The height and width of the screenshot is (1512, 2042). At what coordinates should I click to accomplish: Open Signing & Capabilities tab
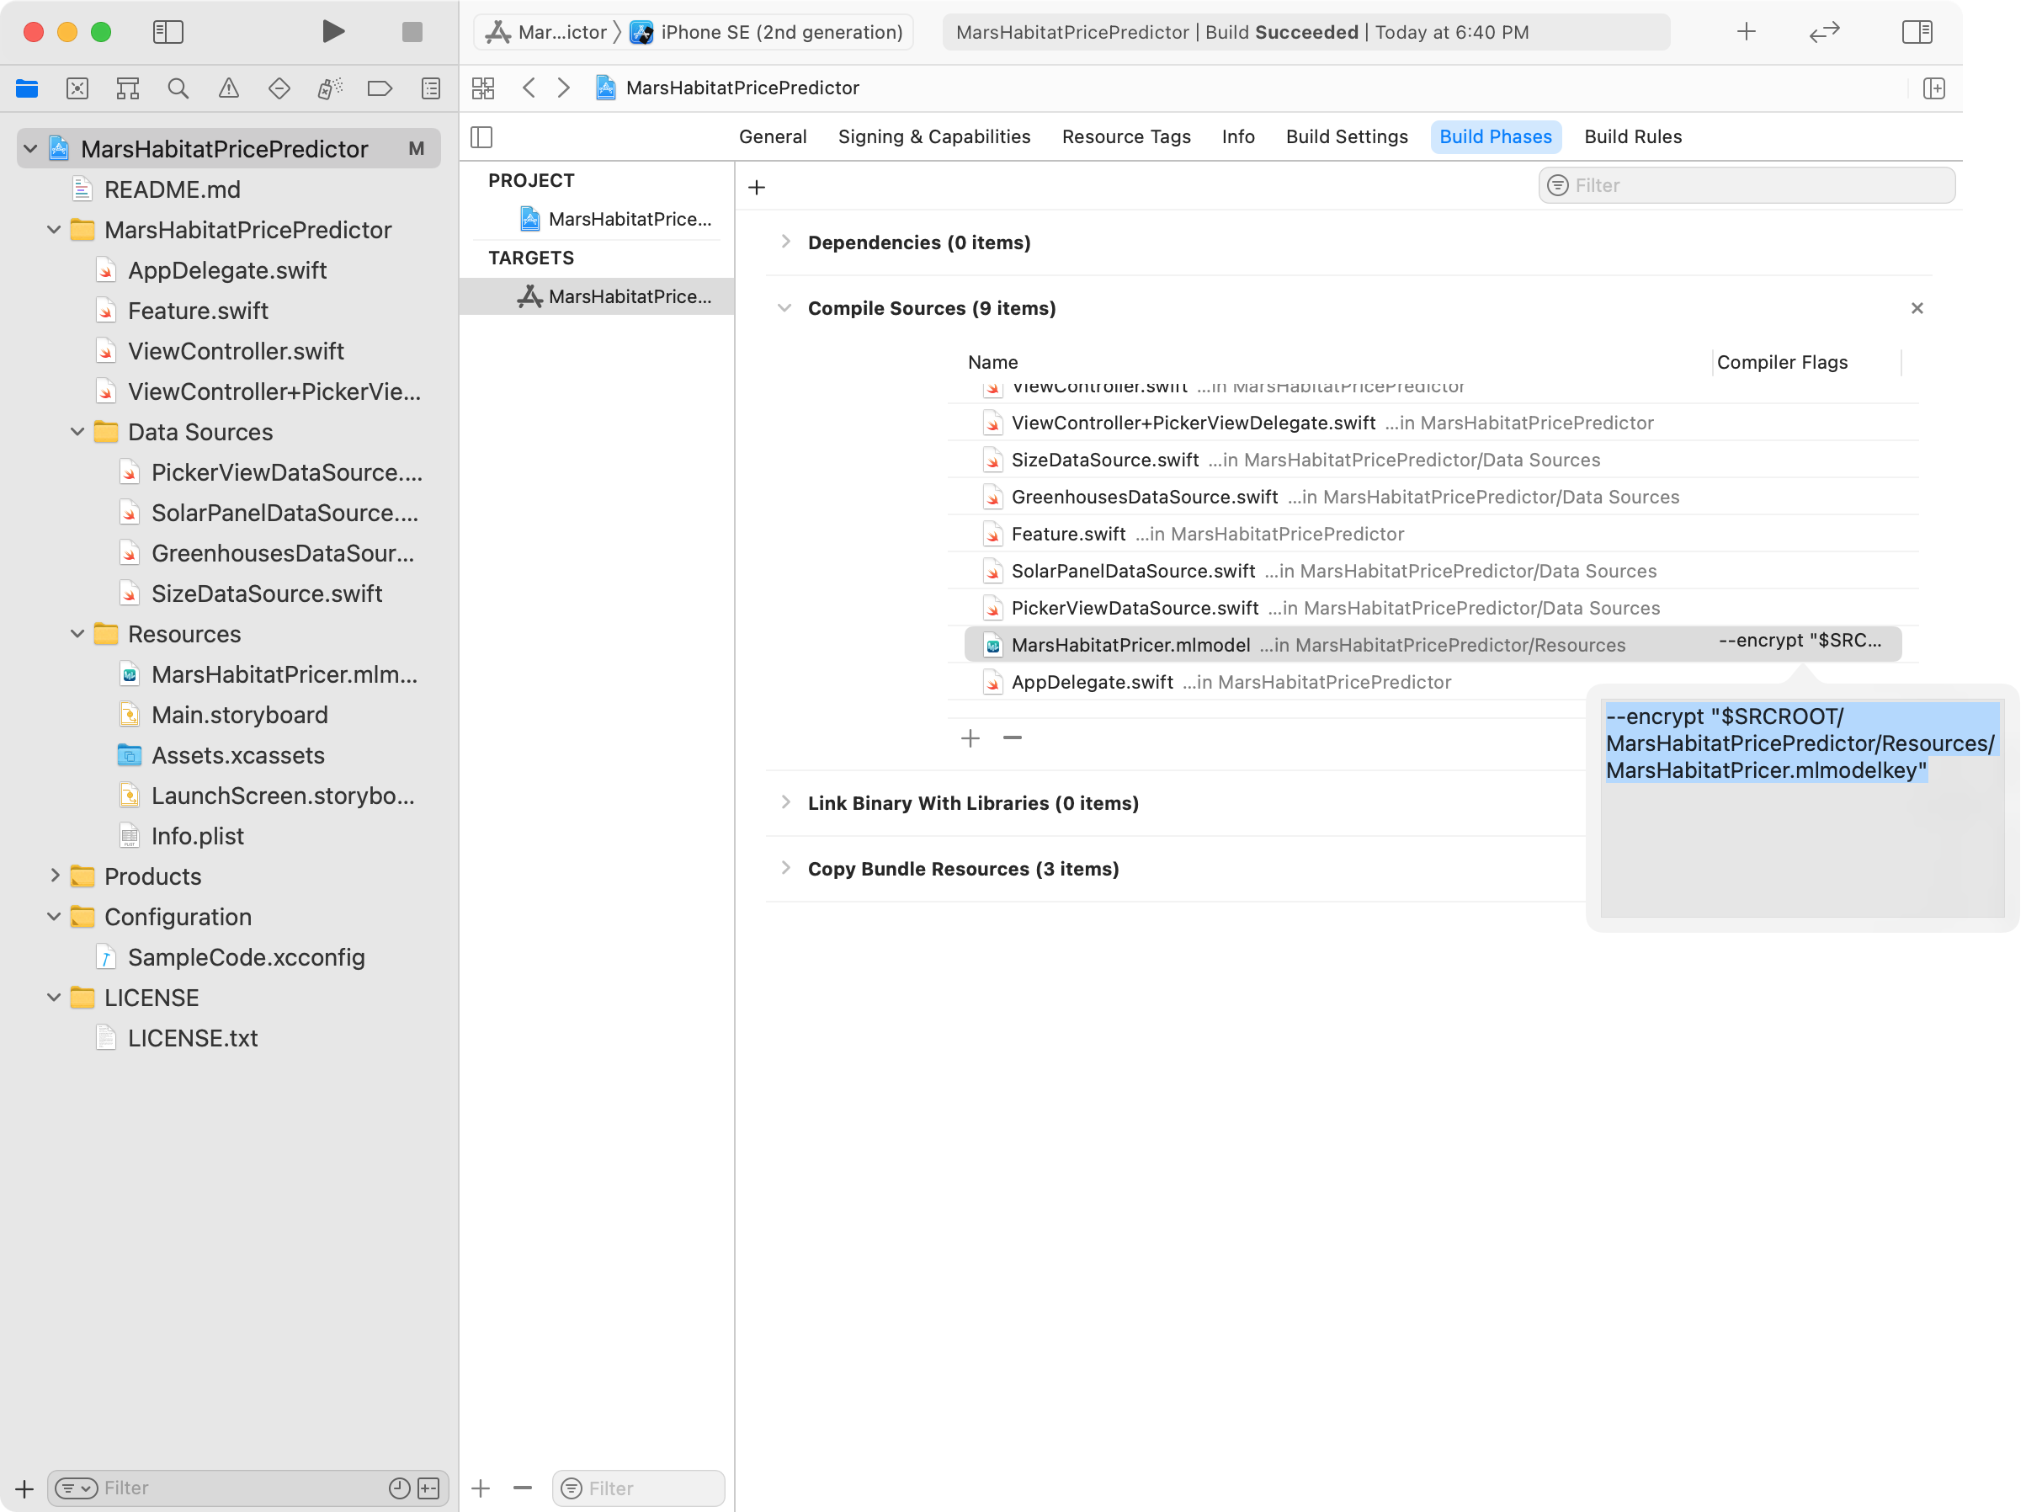tap(933, 136)
